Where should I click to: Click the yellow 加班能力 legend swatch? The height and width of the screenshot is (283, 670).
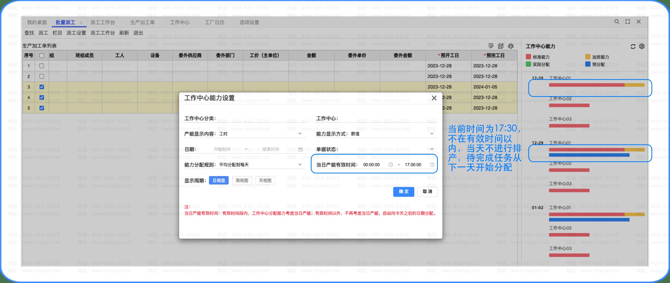tap(588, 57)
